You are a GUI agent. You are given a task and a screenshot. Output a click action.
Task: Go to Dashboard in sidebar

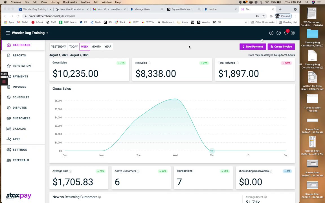pos(23,45)
